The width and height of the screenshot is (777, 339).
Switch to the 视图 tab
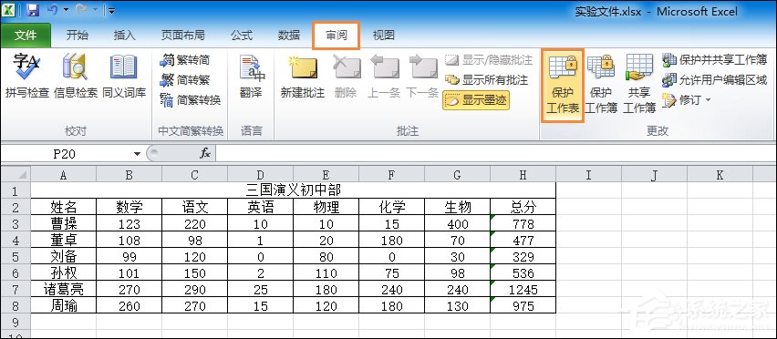coord(384,36)
